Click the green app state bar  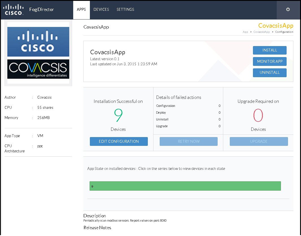tap(185, 186)
